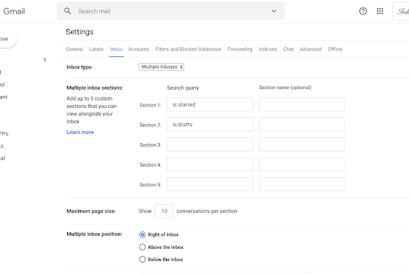This screenshot has height=274, width=409.
Task: Click the Gmail logo text
Action: [14, 11]
